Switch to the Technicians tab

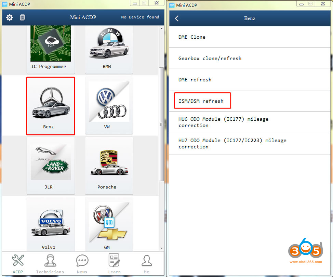pos(50,264)
